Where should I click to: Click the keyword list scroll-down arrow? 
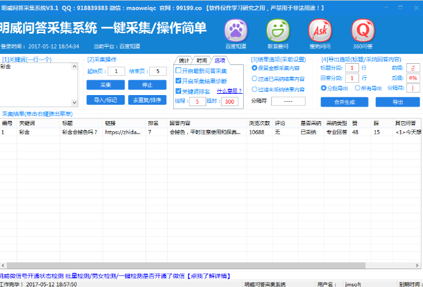(x=74, y=102)
